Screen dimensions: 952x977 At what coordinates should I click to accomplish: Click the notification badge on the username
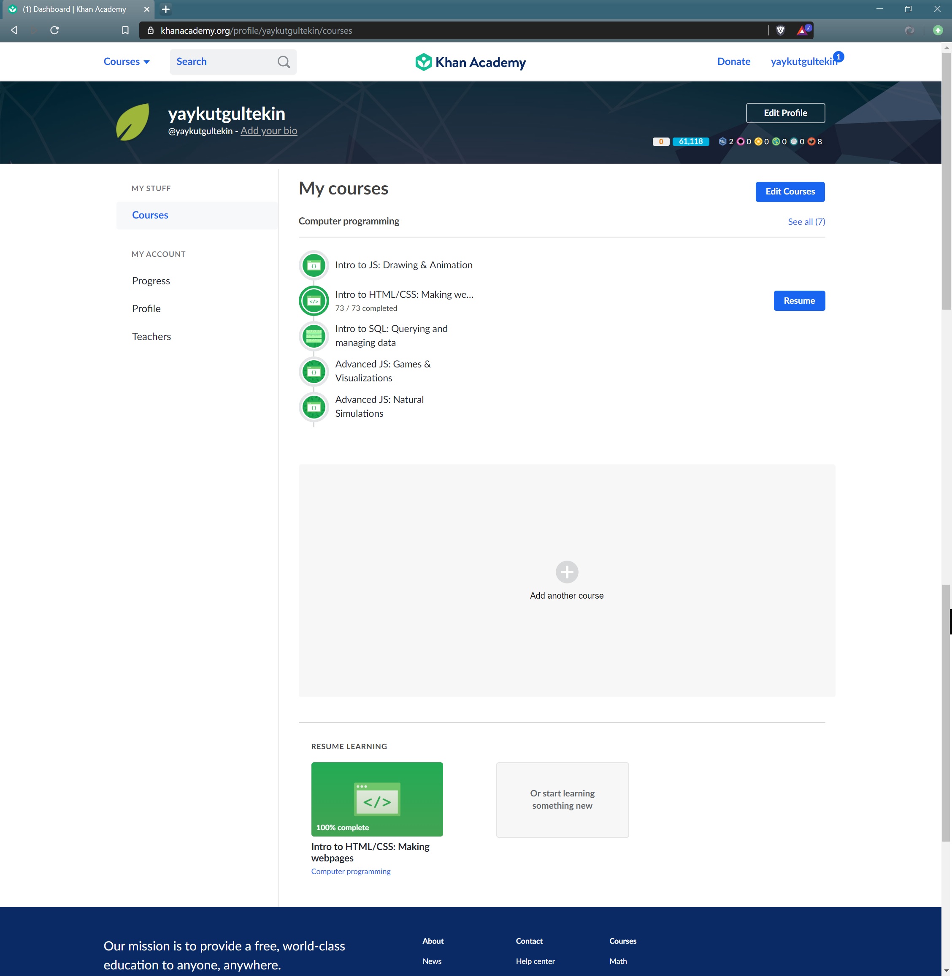coord(838,57)
